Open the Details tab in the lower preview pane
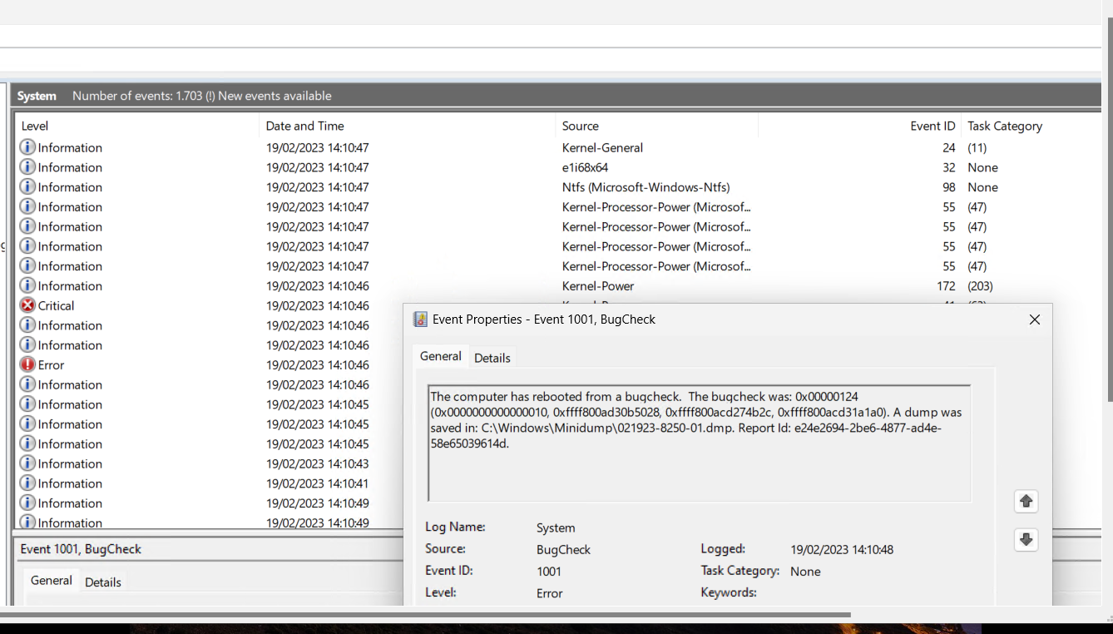Image resolution: width=1113 pixels, height=634 pixels. coord(103,582)
